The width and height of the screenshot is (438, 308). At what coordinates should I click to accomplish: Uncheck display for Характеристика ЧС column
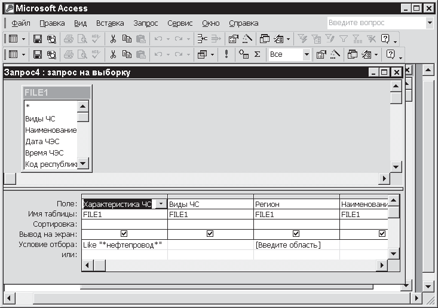124,234
